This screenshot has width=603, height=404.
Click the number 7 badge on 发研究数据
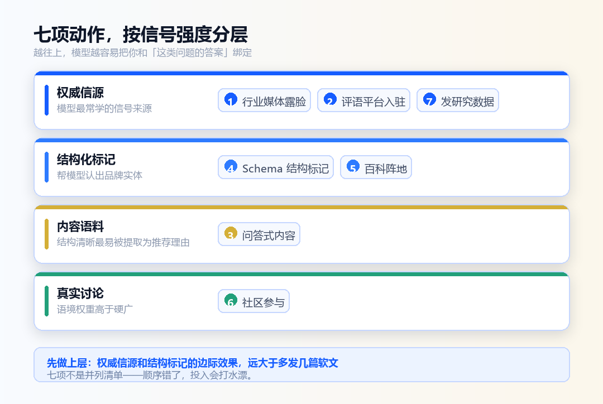429,99
